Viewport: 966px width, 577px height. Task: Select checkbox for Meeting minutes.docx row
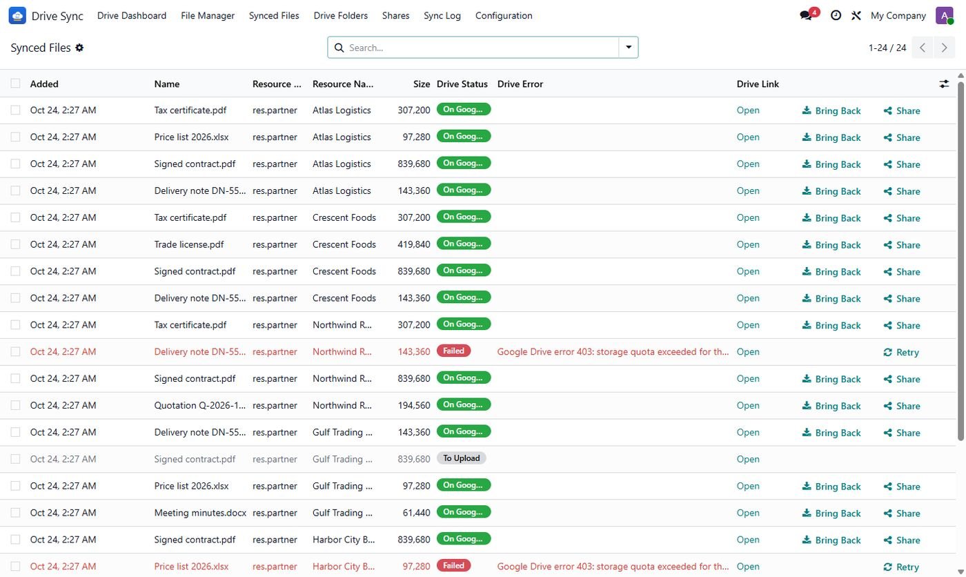point(15,513)
